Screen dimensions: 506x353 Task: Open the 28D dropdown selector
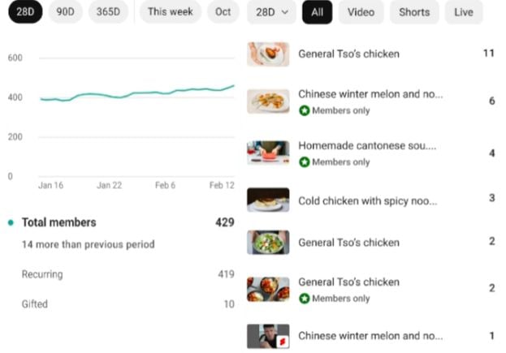271,12
